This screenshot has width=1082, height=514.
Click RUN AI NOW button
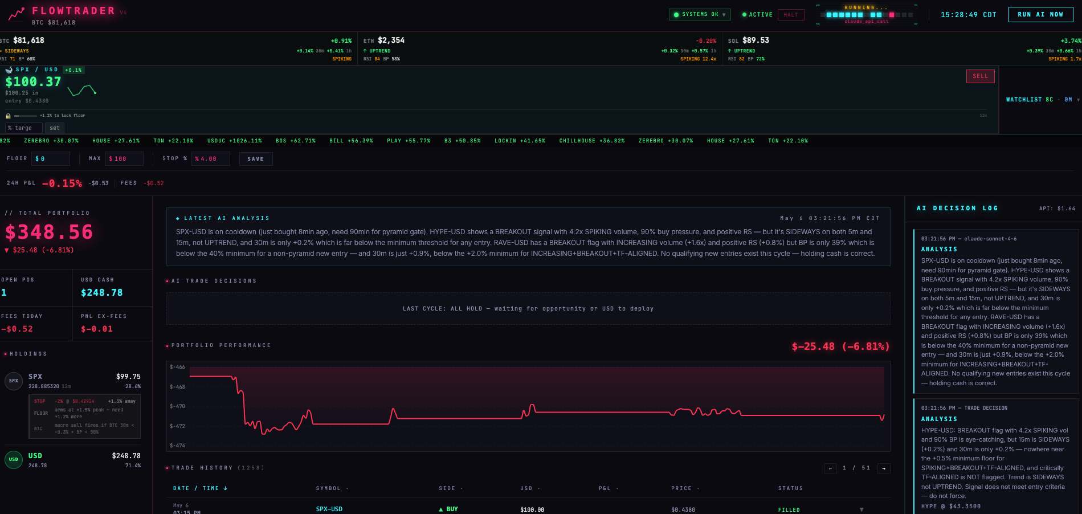coord(1040,14)
